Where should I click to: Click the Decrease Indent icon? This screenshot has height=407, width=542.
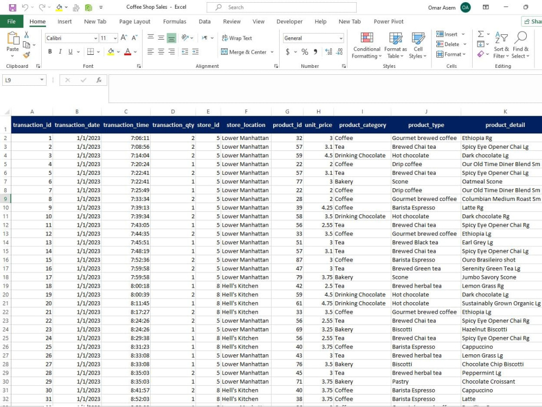tap(185, 52)
